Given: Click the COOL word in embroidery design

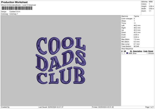Looking at the screenshot, I should pyautogui.click(x=61, y=45).
